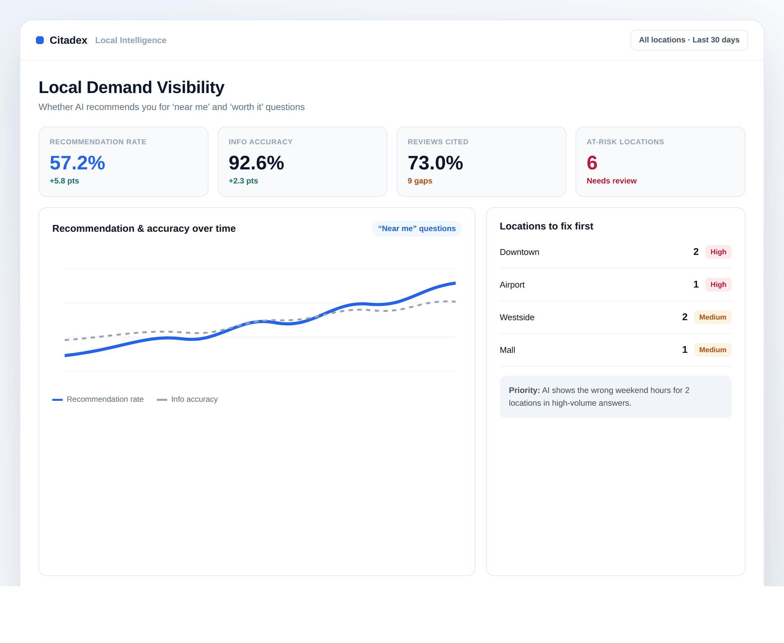Click the +2.3 pts change value

click(x=243, y=181)
